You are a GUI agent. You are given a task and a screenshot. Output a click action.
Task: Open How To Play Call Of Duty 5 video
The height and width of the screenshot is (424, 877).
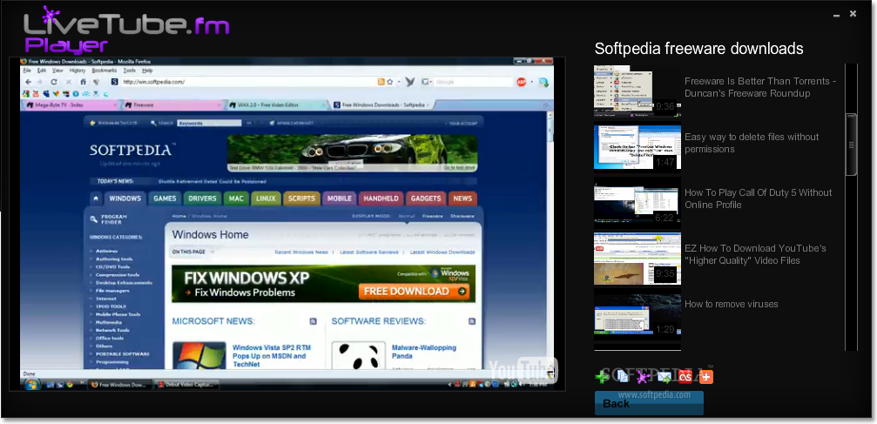(x=758, y=199)
